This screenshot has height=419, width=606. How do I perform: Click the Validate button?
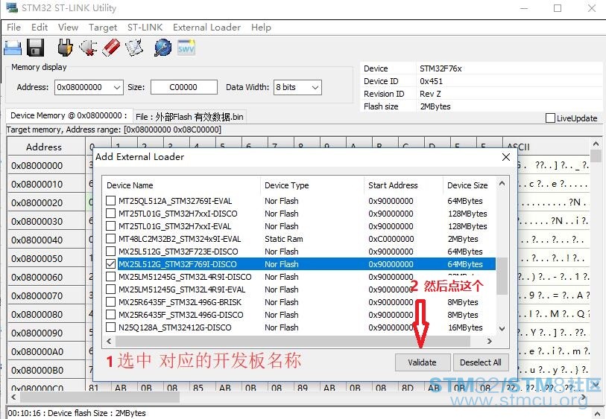pos(422,362)
